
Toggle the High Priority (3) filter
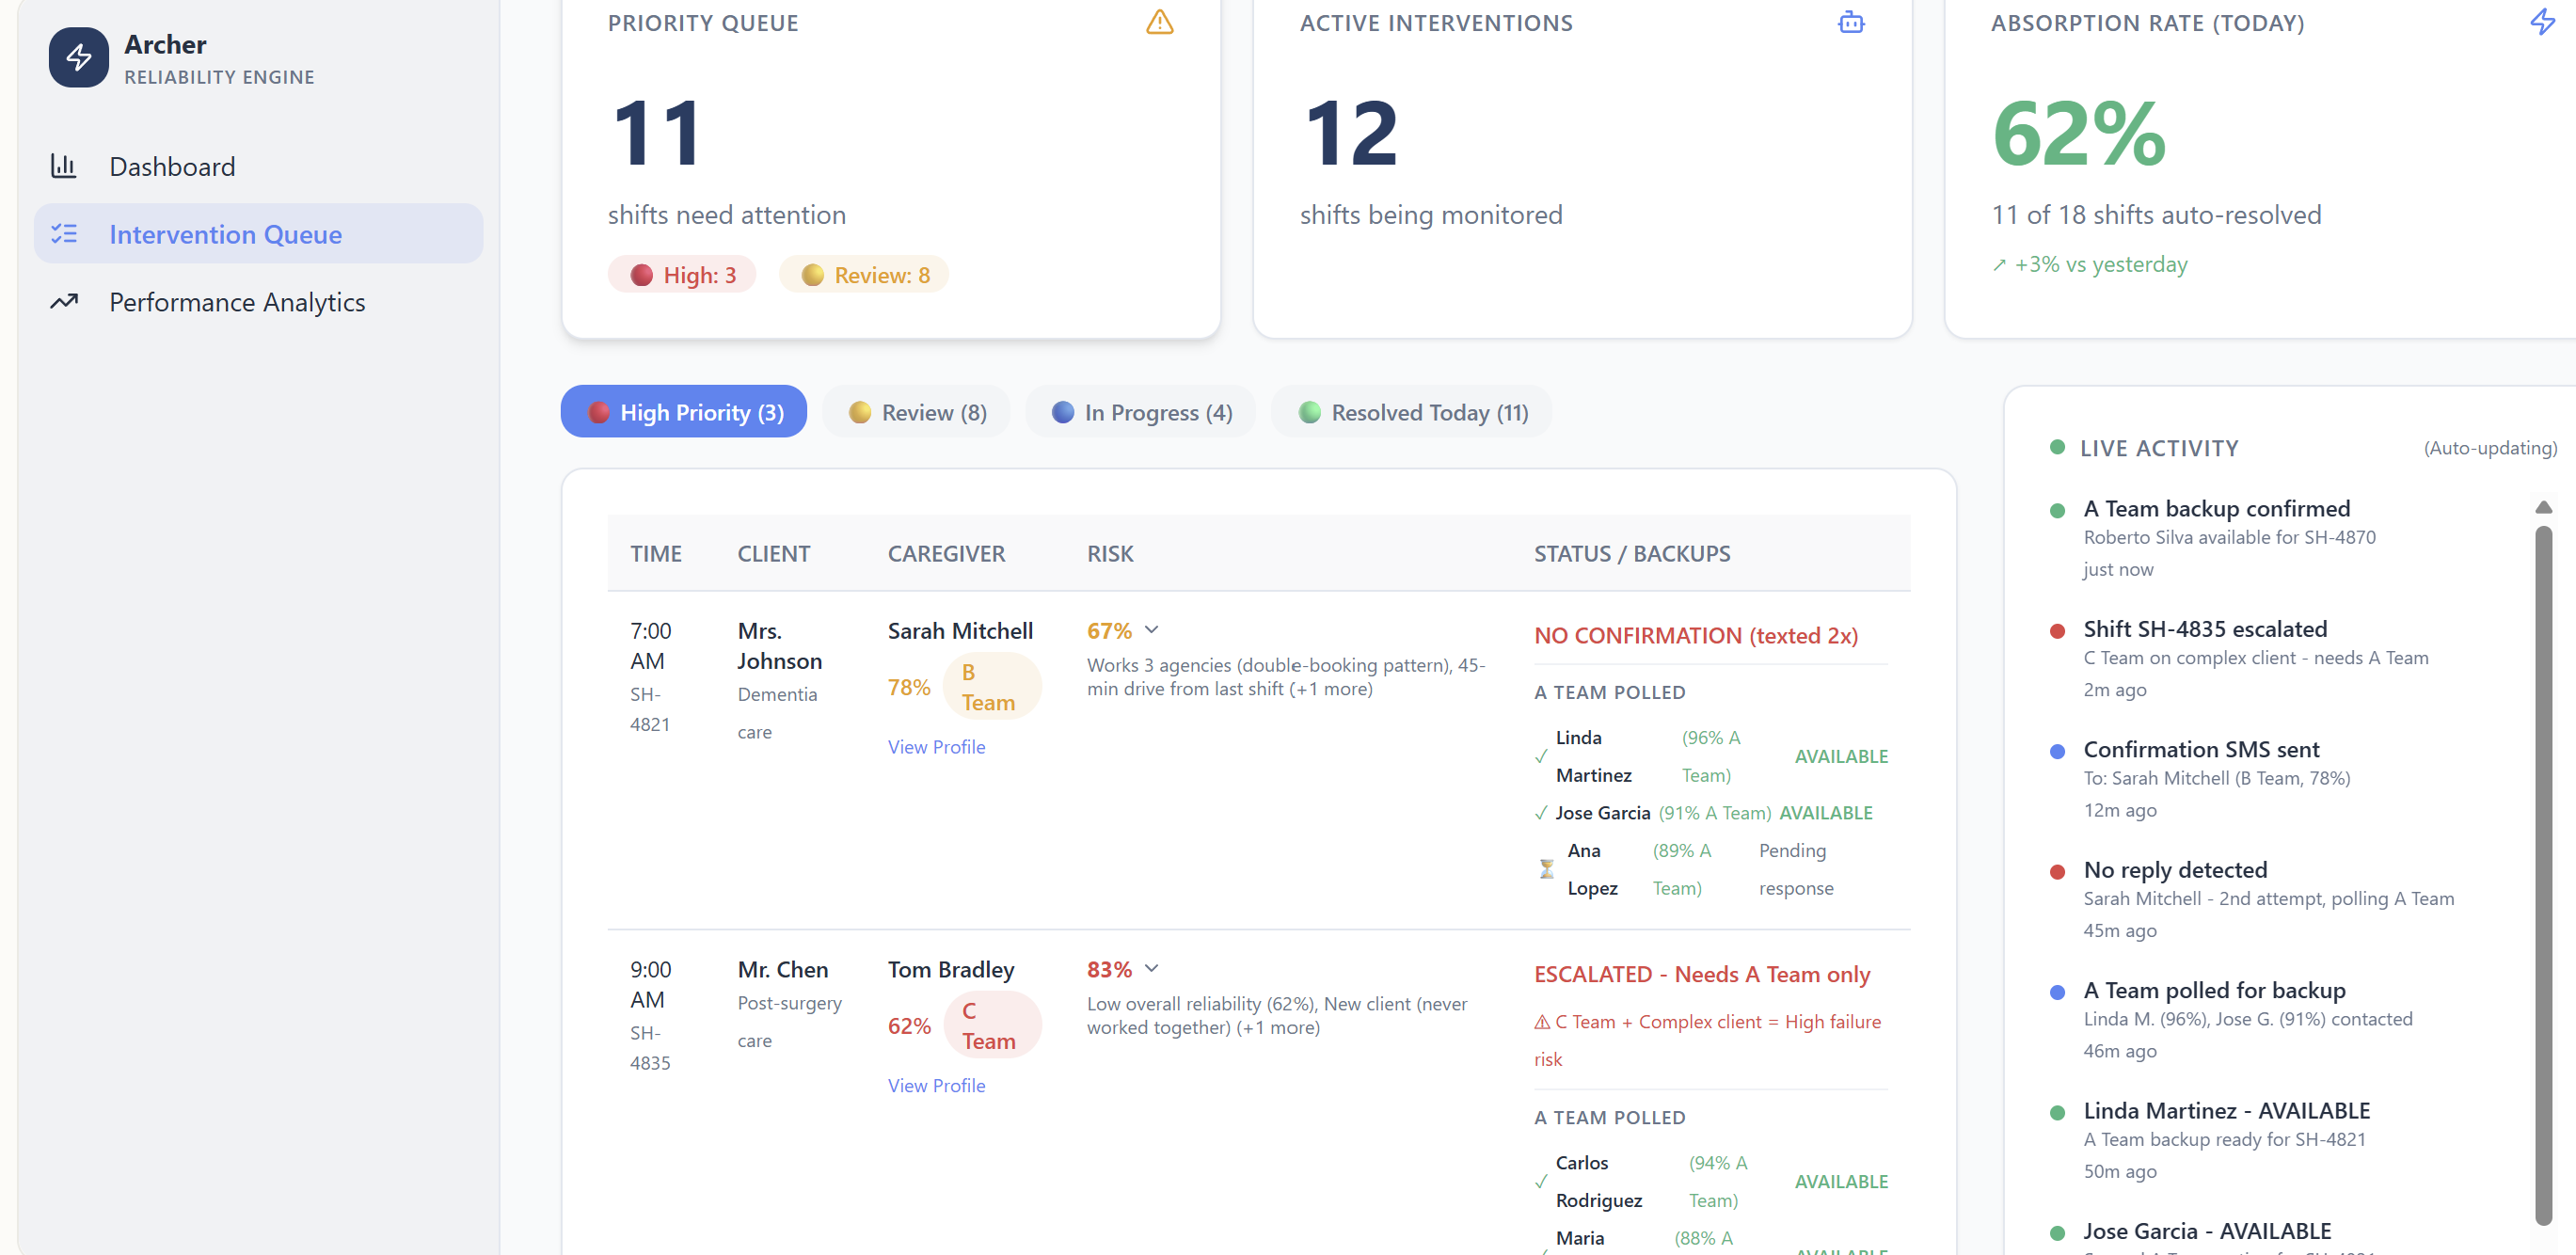[683, 411]
